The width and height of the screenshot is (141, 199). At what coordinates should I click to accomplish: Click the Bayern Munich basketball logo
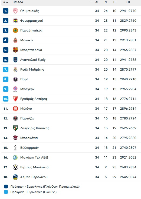coord(15,89)
